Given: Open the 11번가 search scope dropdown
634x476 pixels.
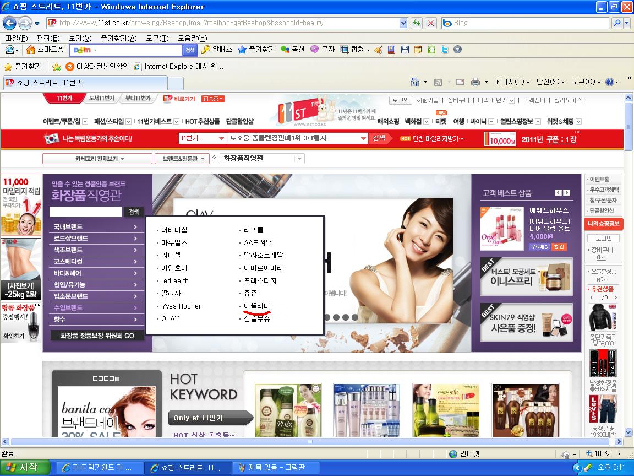Looking at the screenshot, I should (x=221, y=138).
